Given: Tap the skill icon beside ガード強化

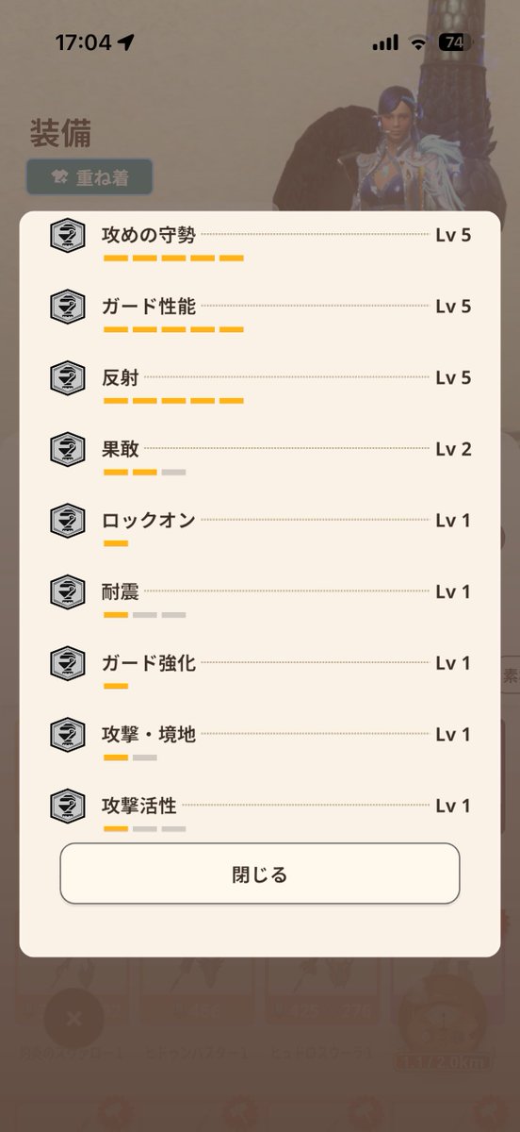Looking at the screenshot, I should (67, 663).
